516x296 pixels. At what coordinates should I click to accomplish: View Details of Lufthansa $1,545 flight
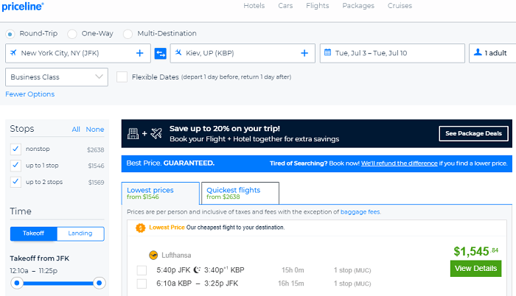click(x=476, y=269)
